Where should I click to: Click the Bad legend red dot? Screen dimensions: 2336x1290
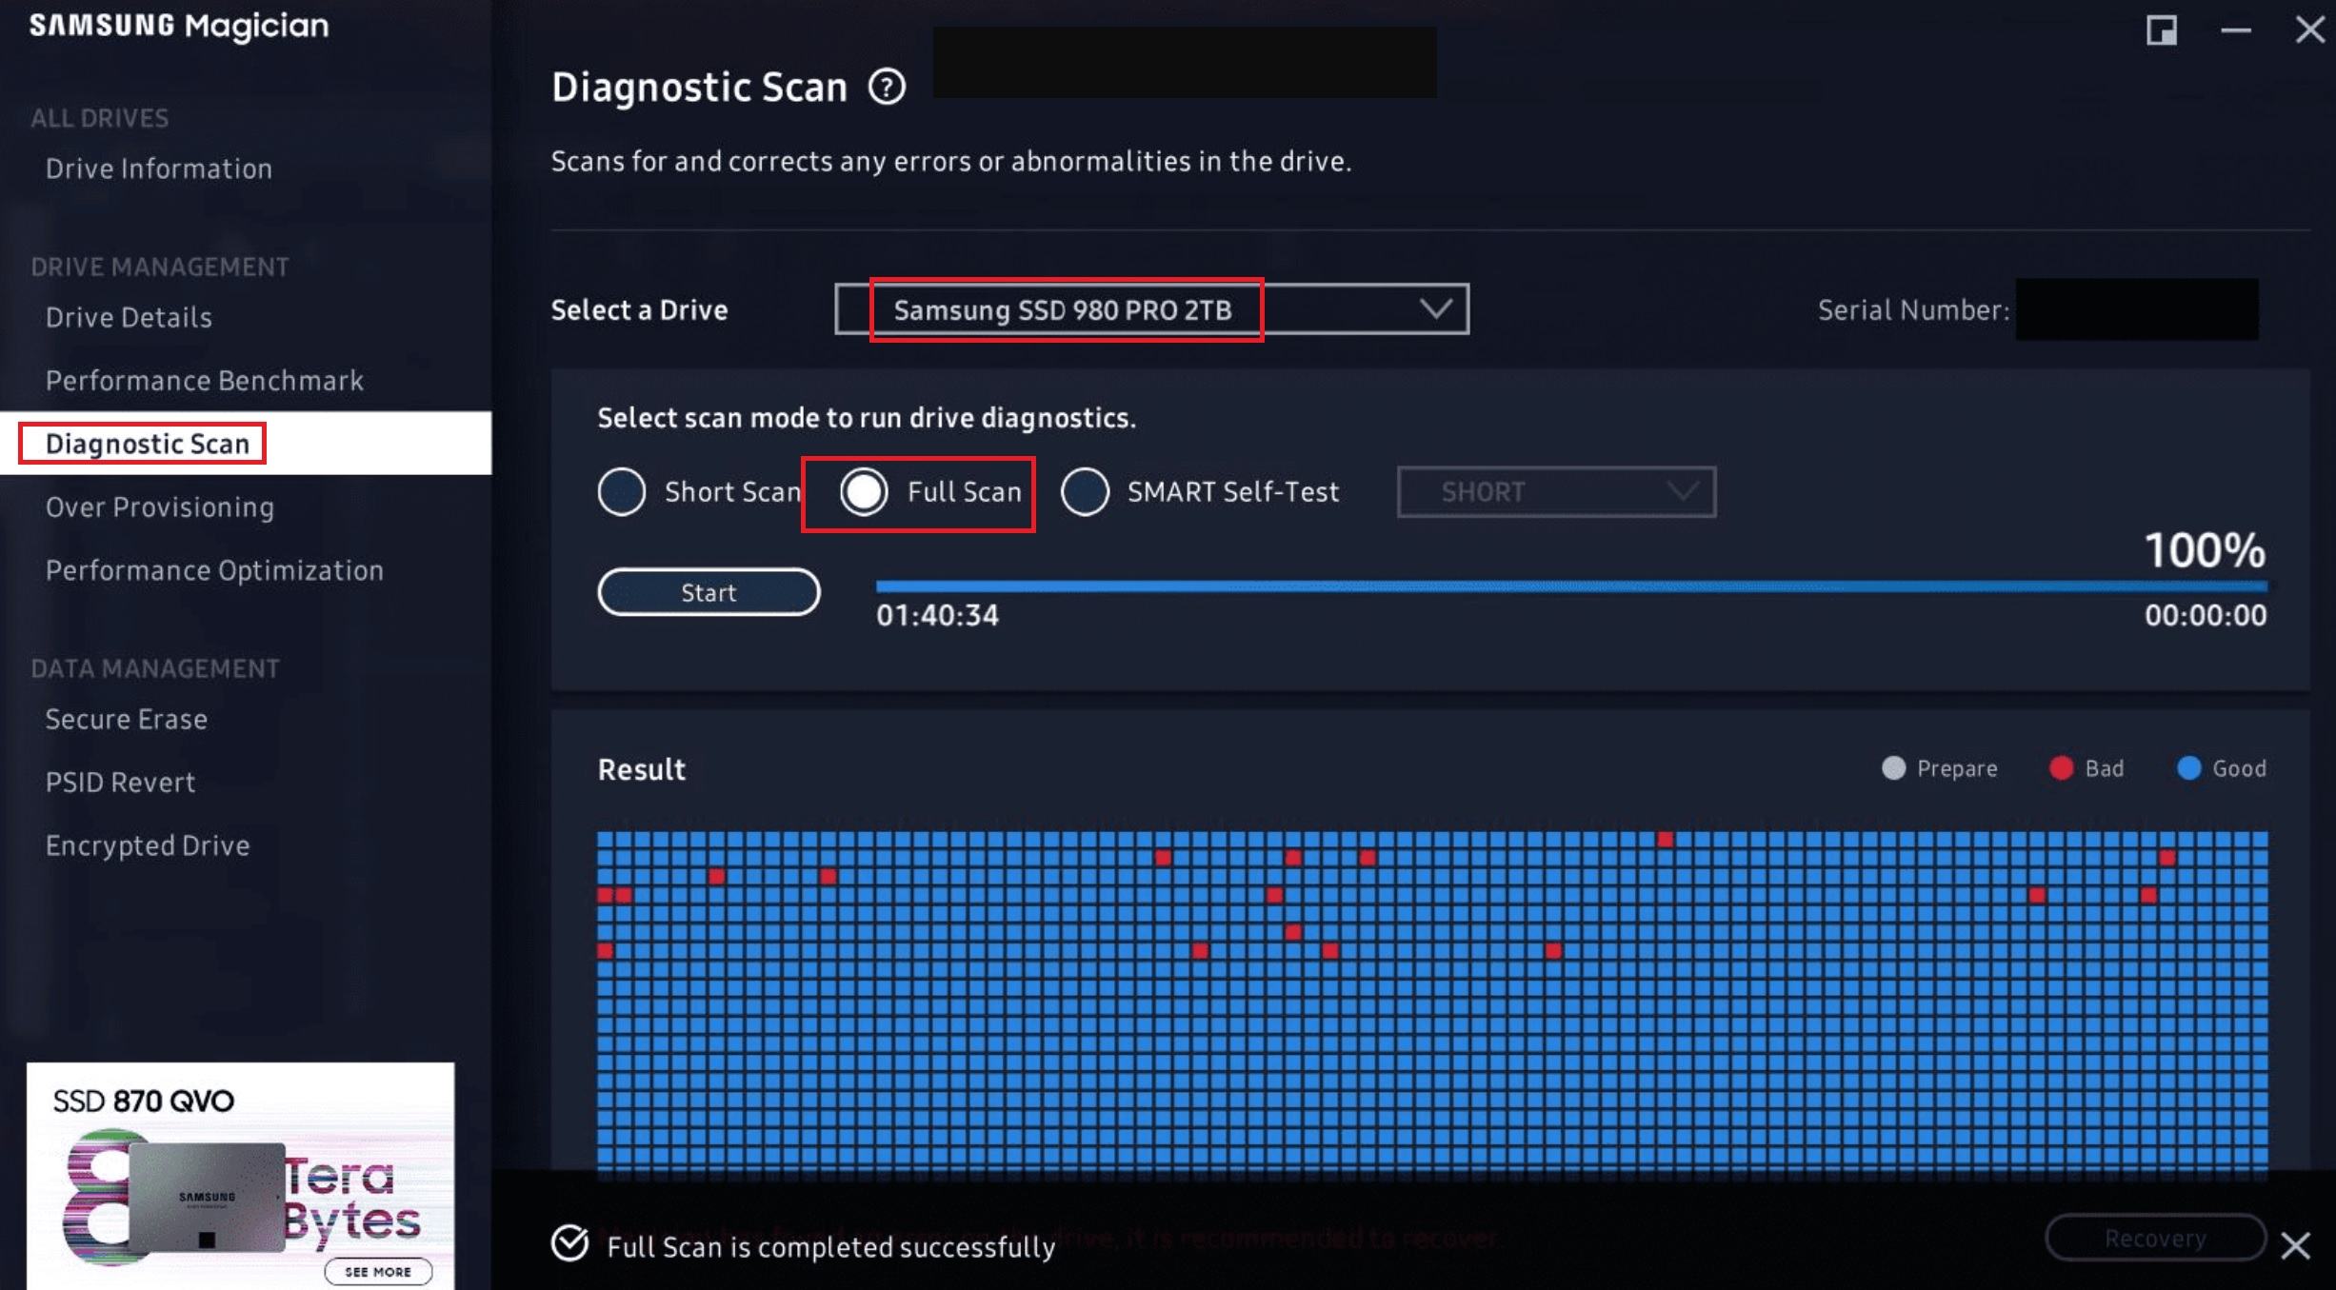2061,768
